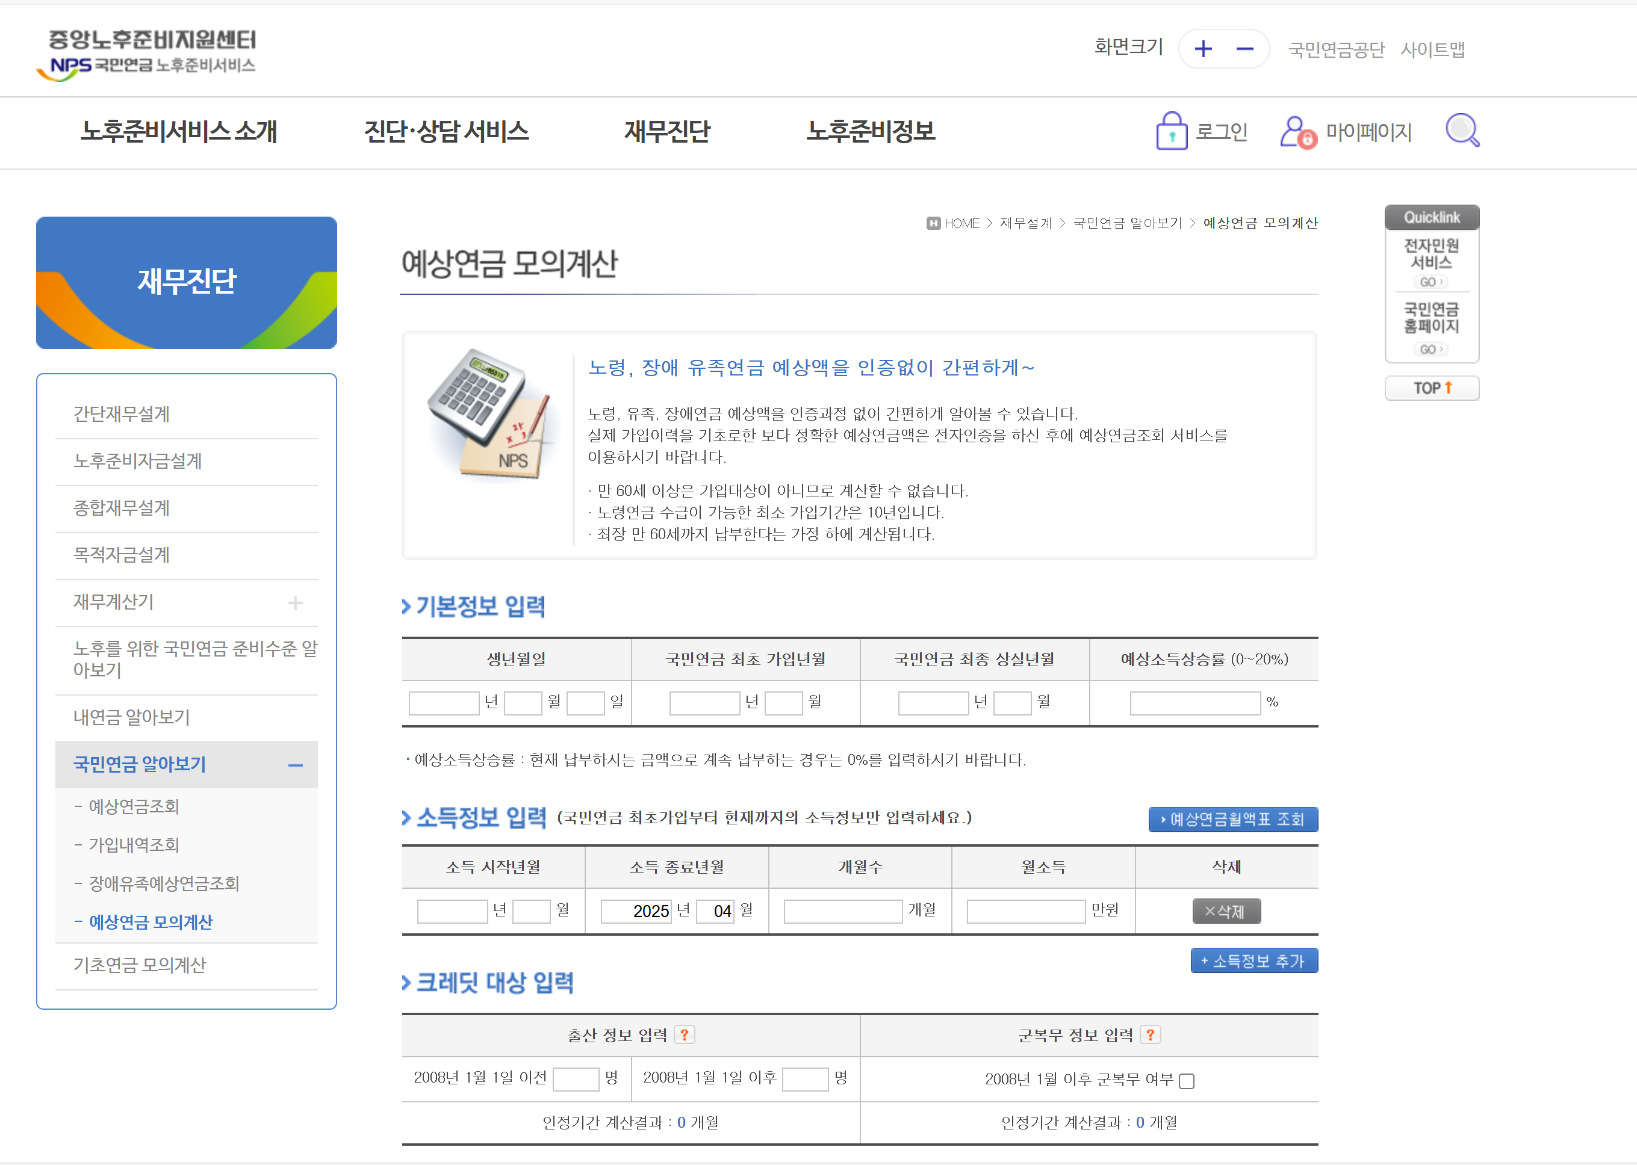Click the 삭제 button in income row
This screenshot has height=1165, width=1637.
[x=1226, y=911]
